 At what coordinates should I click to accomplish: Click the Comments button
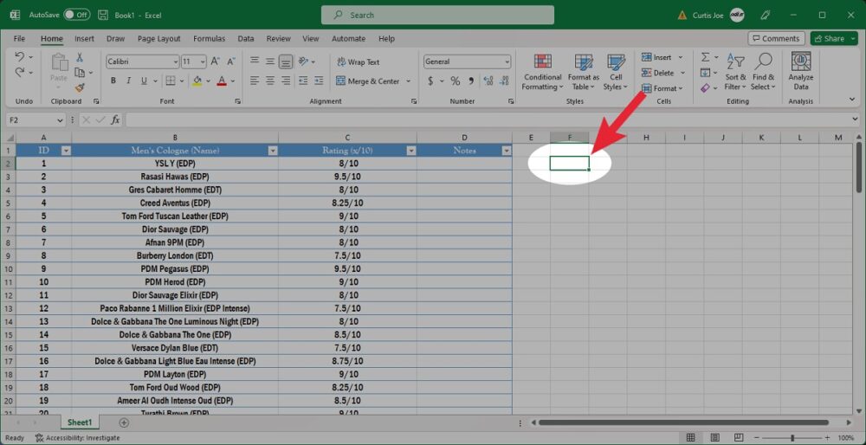pos(777,39)
